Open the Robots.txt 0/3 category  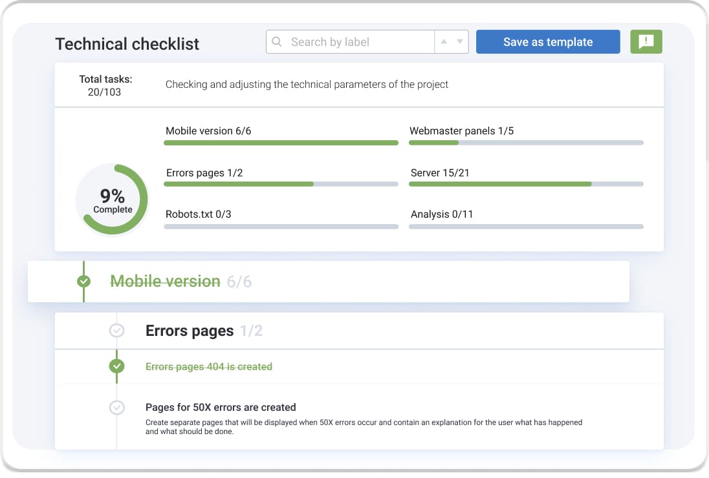point(198,214)
